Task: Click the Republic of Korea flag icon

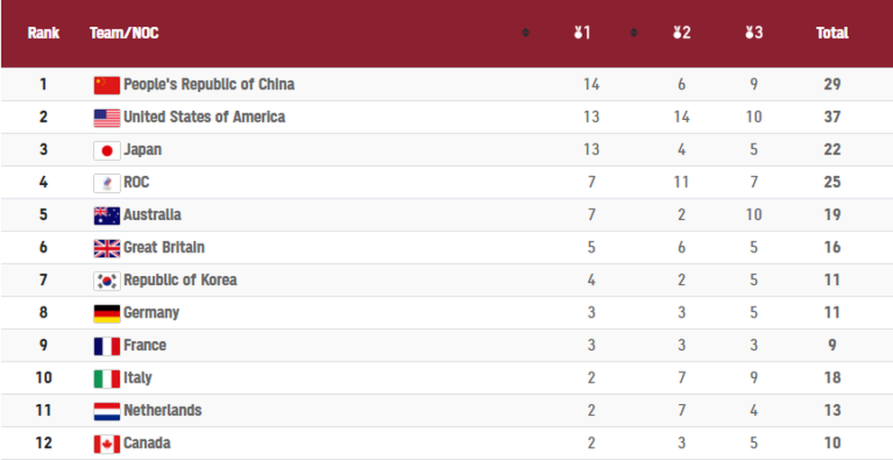Action: click(106, 281)
